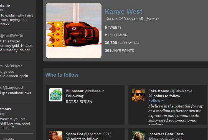The height and width of the screenshot is (140, 208).
Task: Open the Bulbasaur avatar image
Action: (56, 95)
